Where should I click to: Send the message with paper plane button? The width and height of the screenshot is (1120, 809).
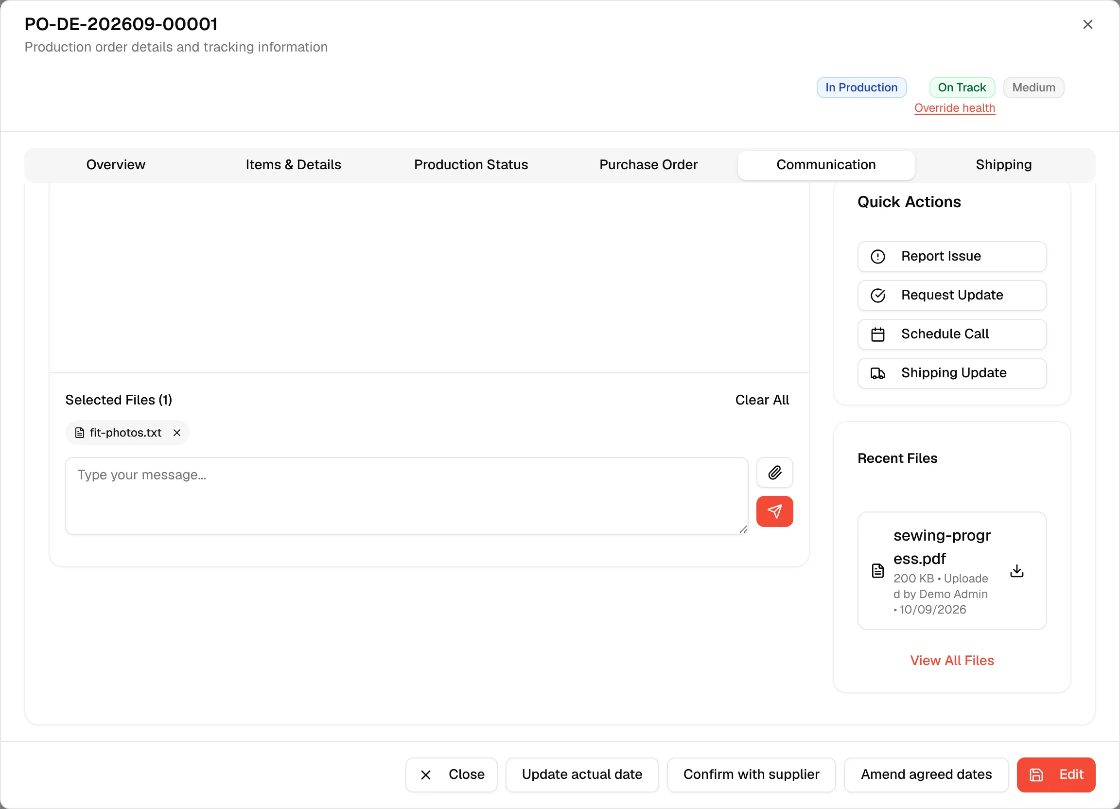tap(774, 511)
